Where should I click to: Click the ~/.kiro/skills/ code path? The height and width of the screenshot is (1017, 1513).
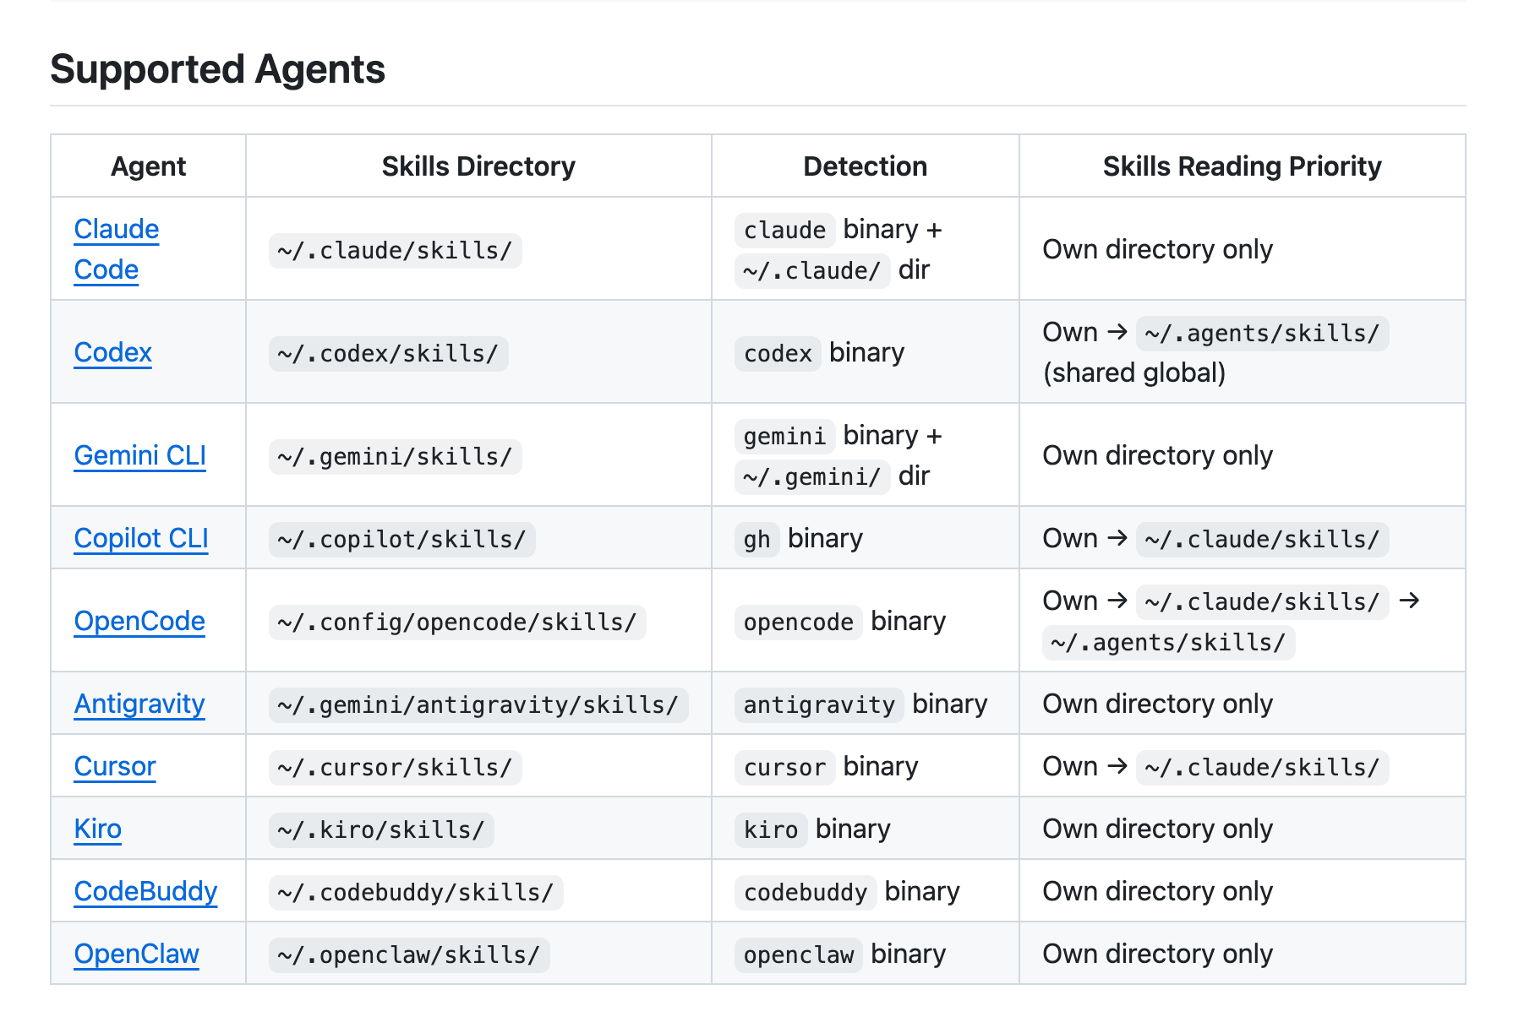(x=381, y=830)
